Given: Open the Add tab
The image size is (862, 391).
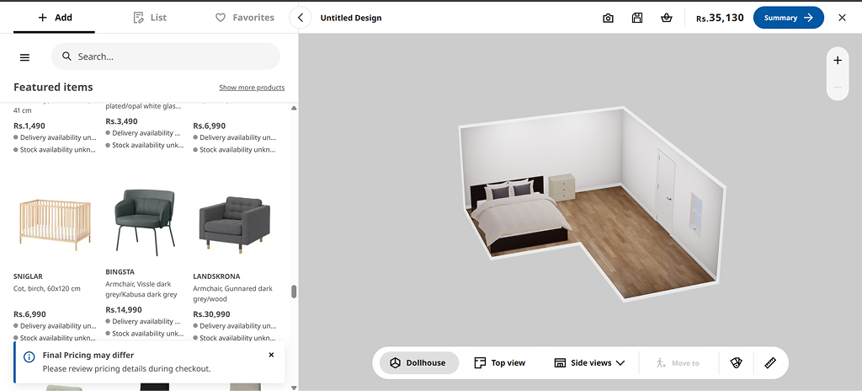Looking at the screenshot, I should click(x=55, y=18).
